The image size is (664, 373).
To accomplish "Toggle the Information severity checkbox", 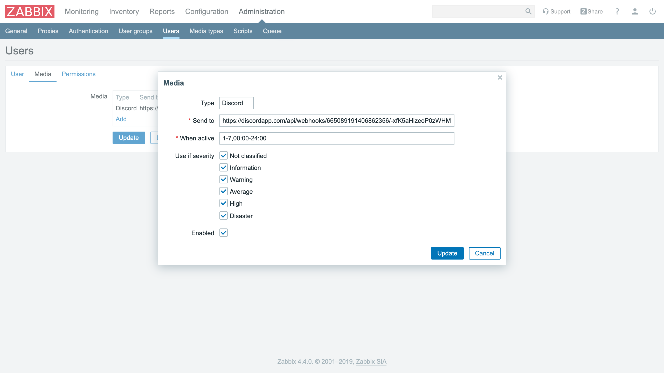I will point(224,168).
